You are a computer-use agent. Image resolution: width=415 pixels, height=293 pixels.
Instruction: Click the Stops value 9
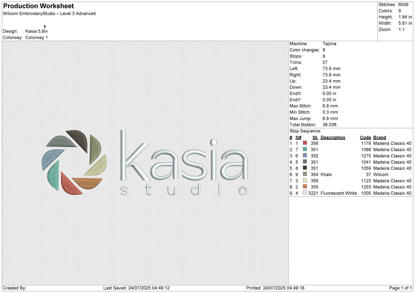tap(324, 56)
